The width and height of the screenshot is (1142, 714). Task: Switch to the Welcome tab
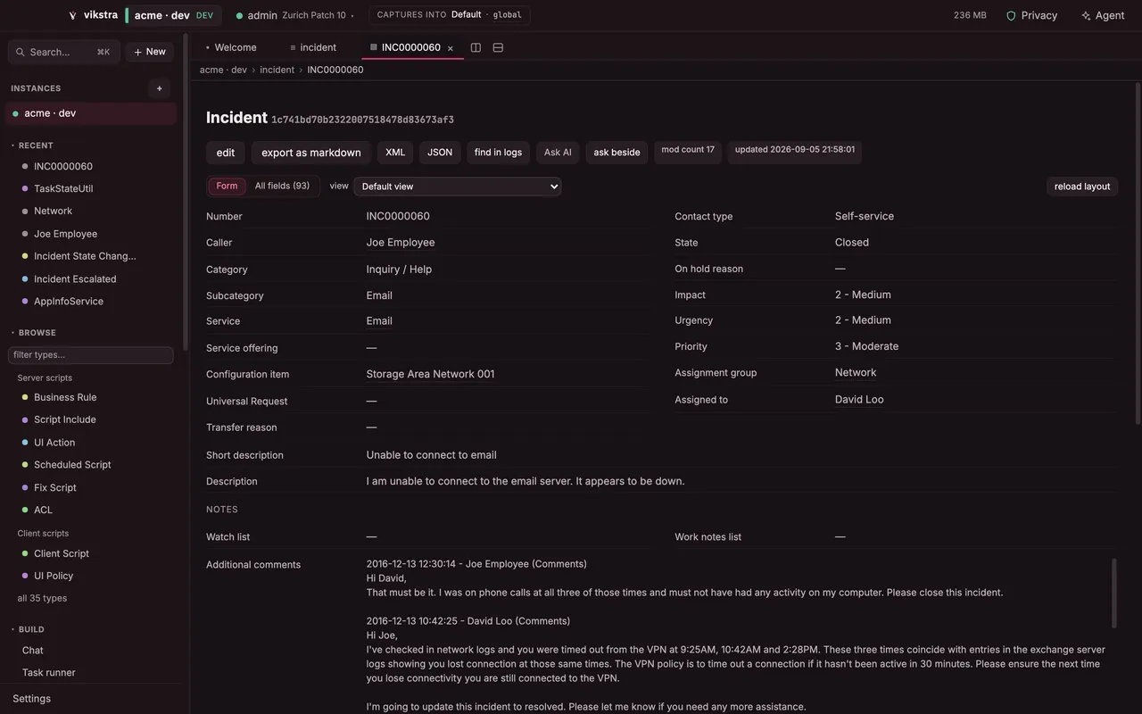[x=231, y=47]
